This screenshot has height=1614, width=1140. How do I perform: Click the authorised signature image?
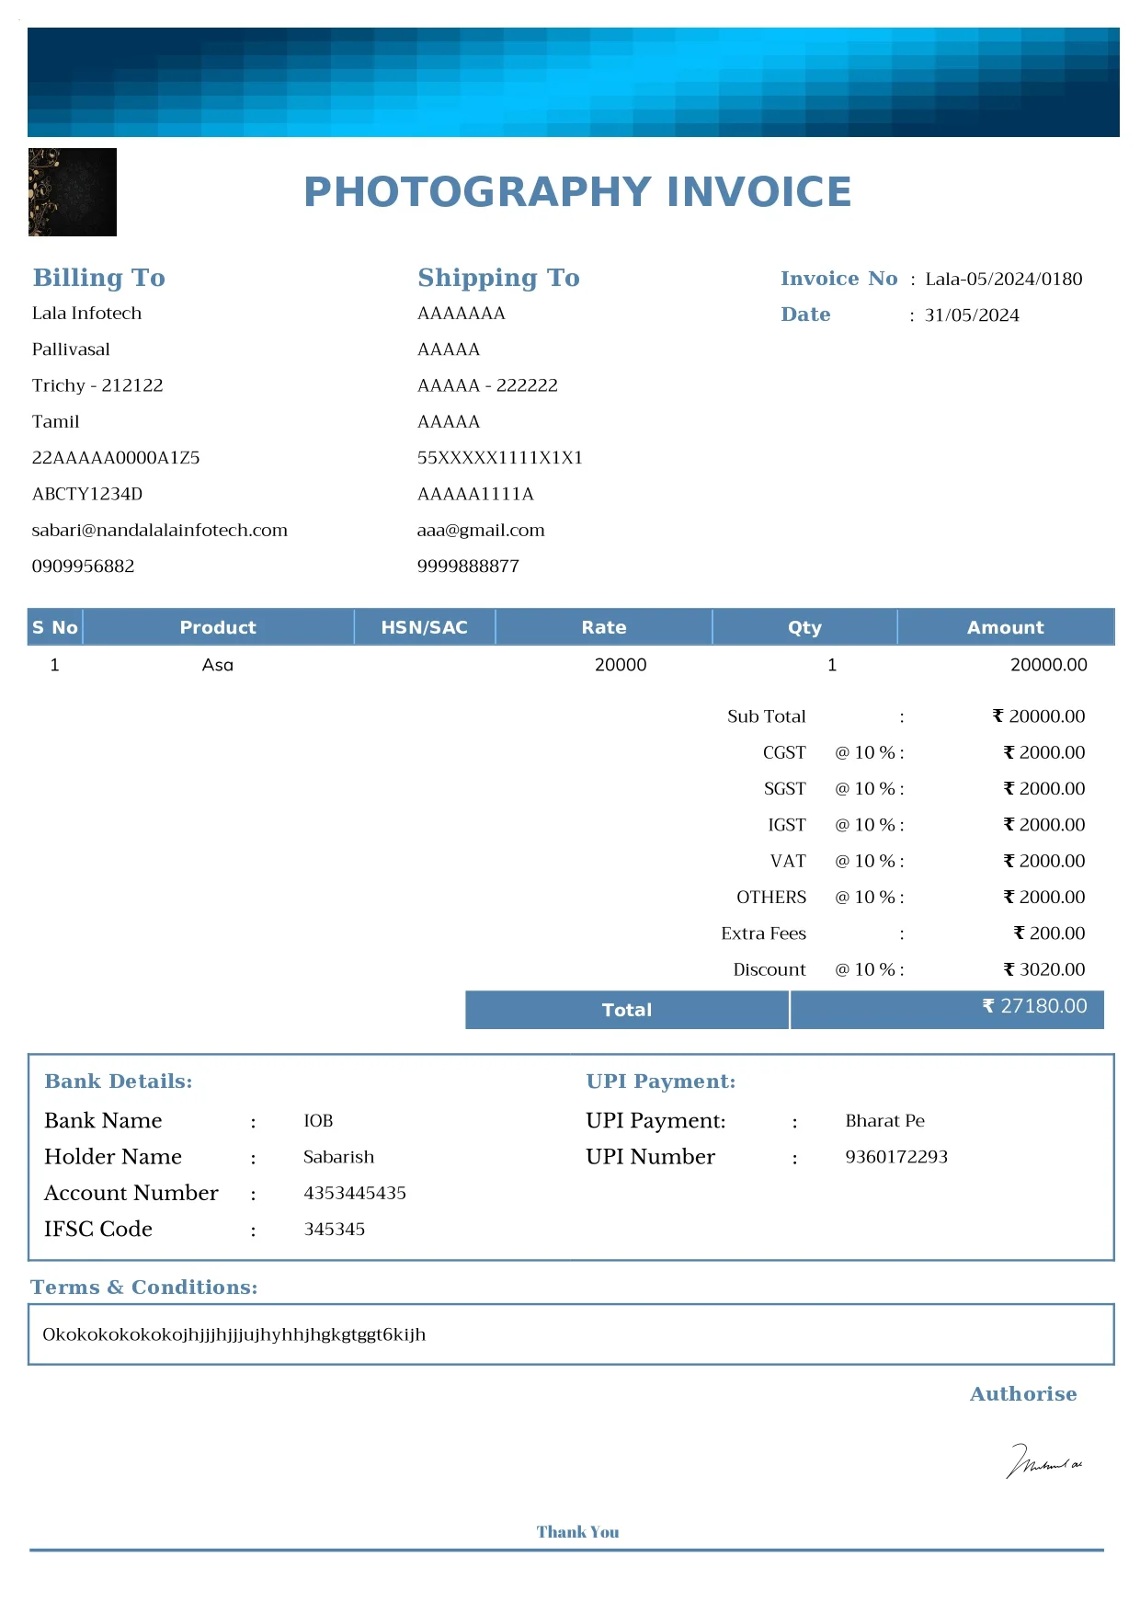[1044, 1460]
